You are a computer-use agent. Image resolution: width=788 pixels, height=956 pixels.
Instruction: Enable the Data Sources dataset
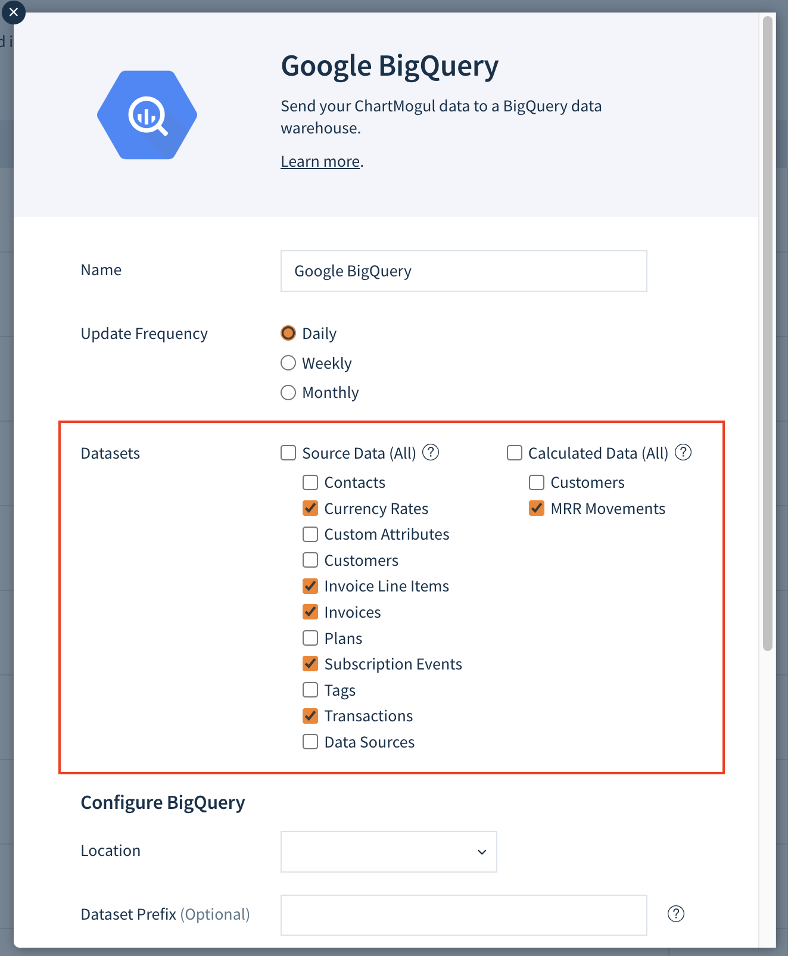pyautogui.click(x=310, y=742)
